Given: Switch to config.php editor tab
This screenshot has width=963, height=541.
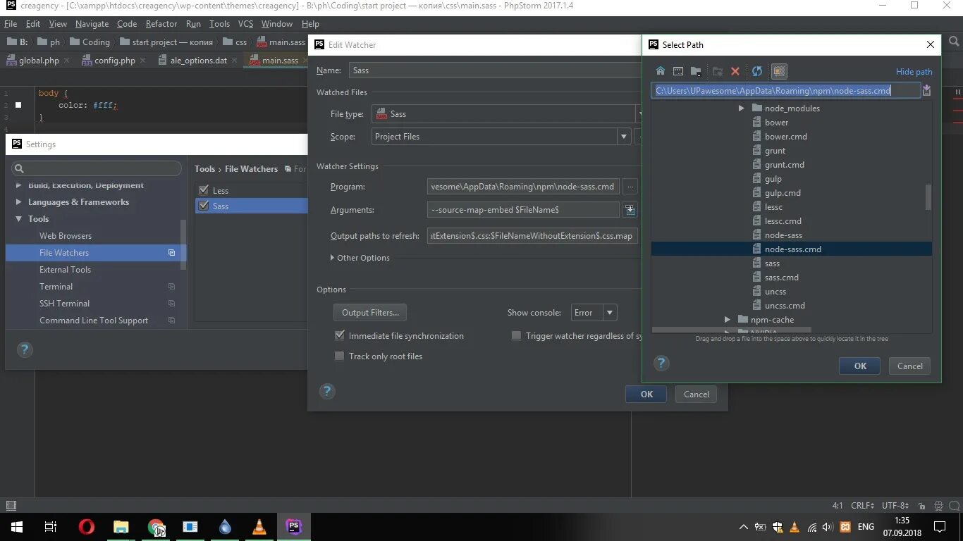Looking at the screenshot, I should click(x=115, y=61).
